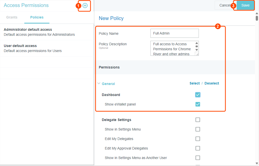Save the new policy
259x166 pixels.
point(245,5)
